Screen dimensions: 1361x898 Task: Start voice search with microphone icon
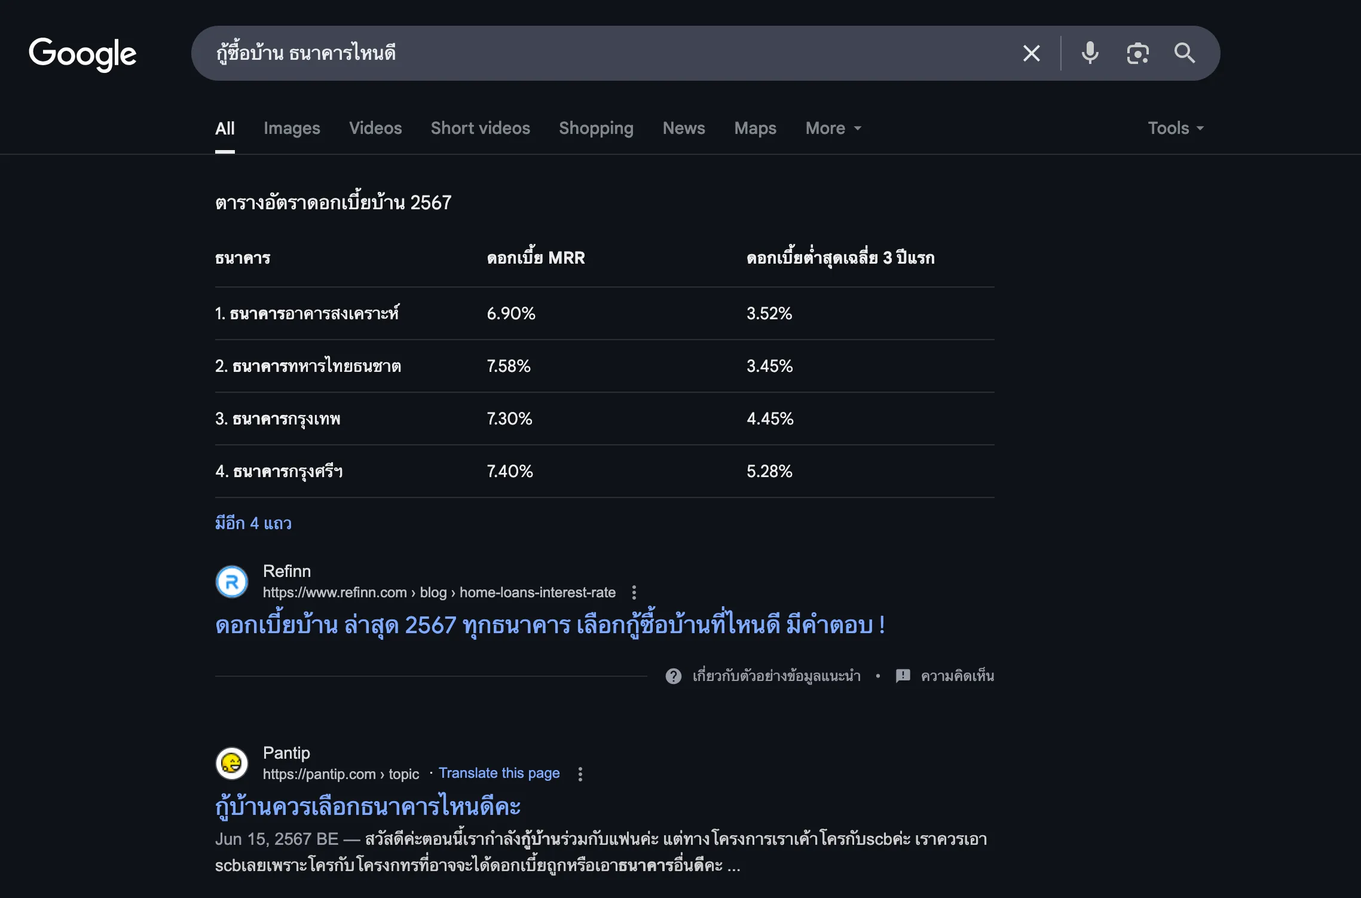pyautogui.click(x=1090, y=53)
